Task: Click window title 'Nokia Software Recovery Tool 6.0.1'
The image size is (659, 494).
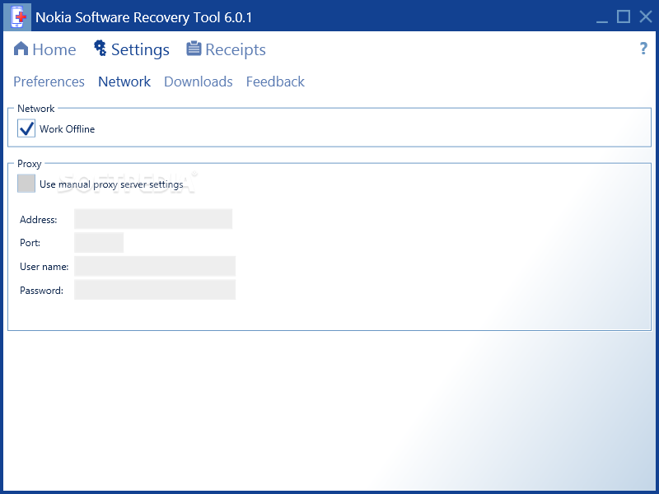Action: tap(143, 17)
